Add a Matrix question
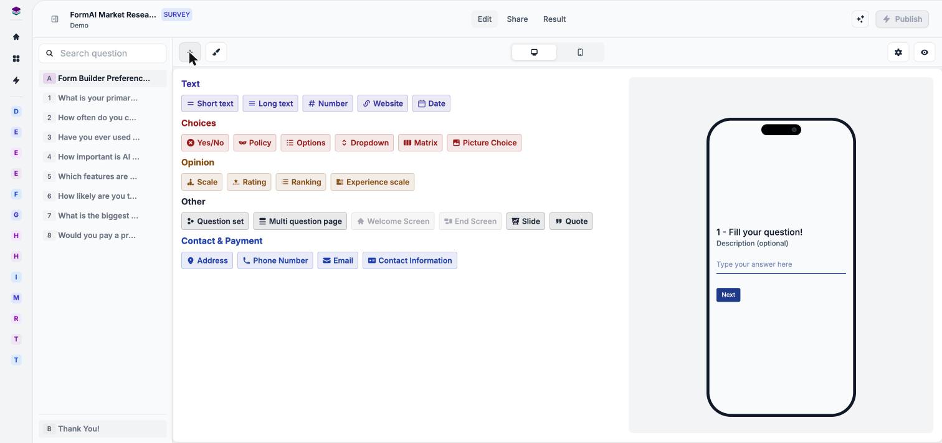 [x=421, y=143]
